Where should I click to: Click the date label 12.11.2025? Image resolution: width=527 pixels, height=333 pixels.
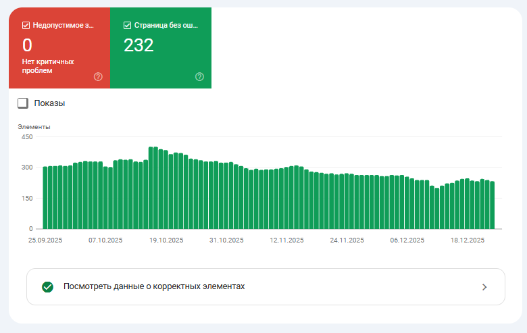pos(286,240)
